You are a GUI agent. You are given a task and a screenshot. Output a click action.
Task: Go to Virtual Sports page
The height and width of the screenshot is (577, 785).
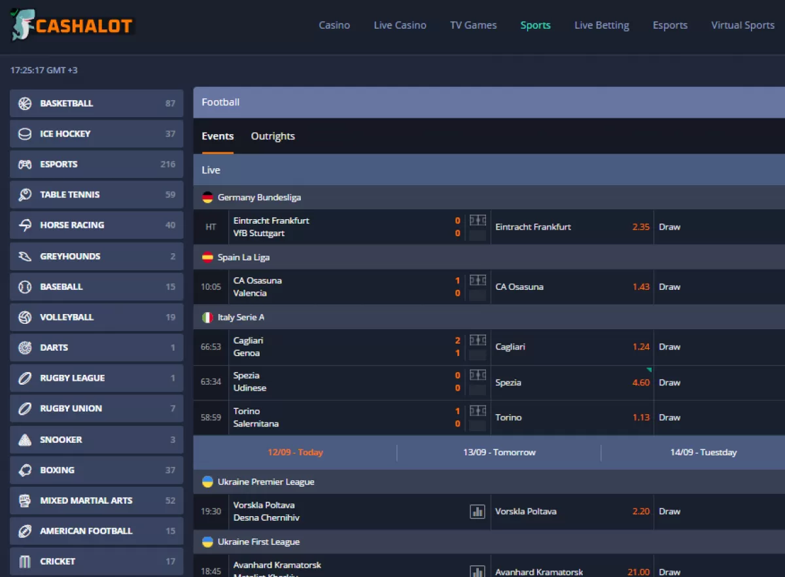(743, 26)
